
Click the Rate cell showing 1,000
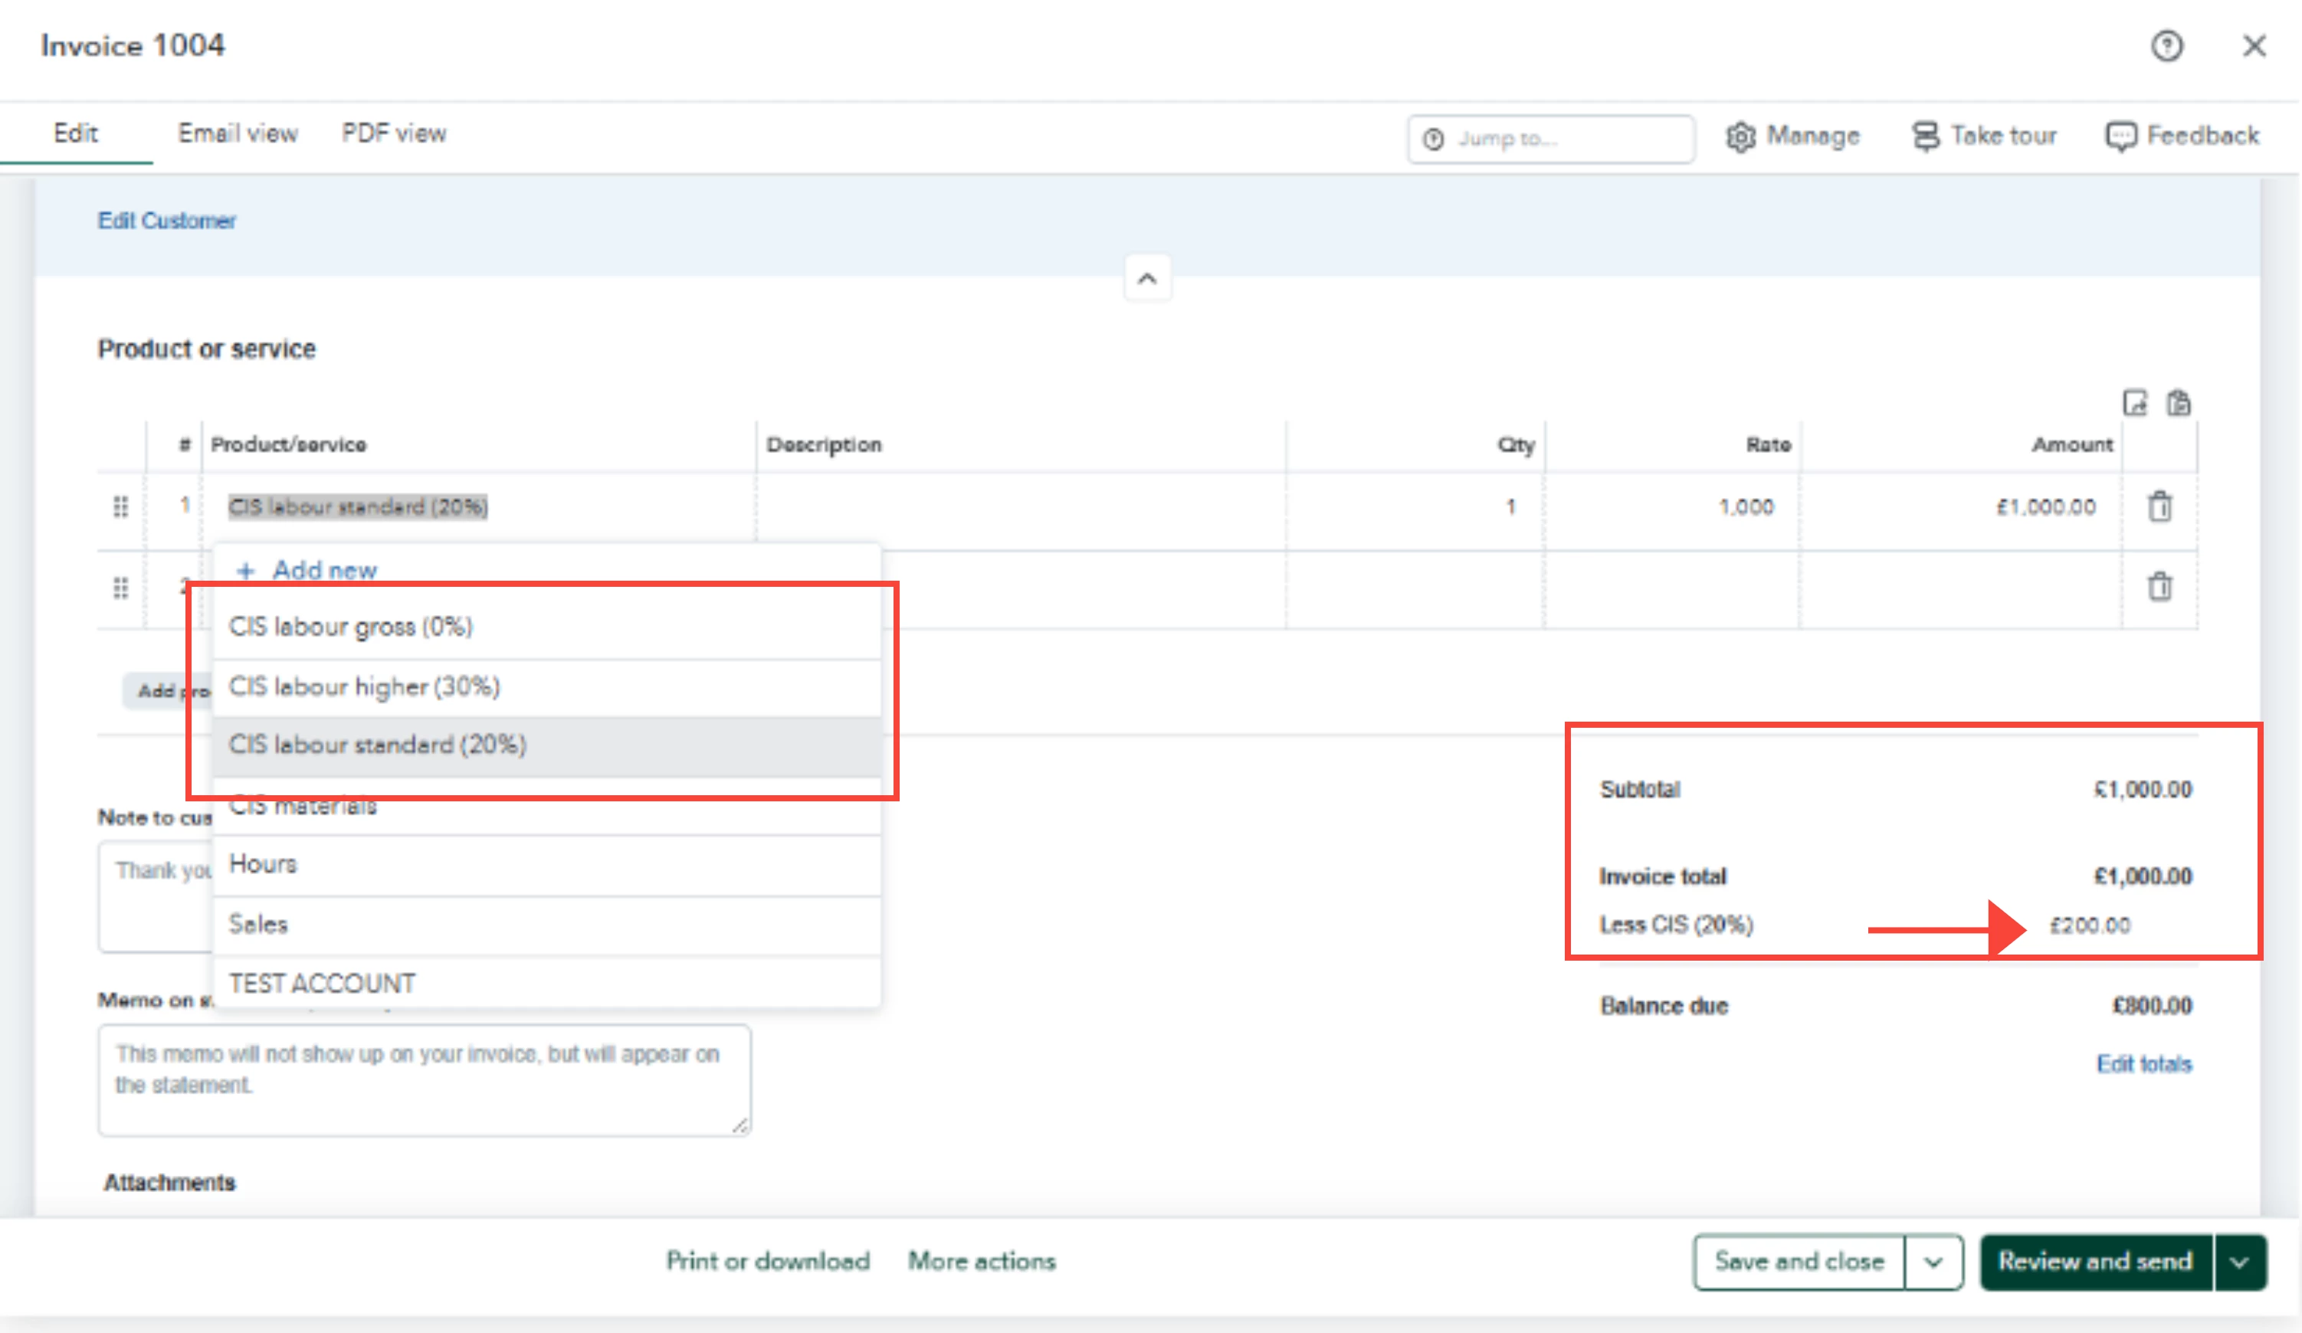1671,506
